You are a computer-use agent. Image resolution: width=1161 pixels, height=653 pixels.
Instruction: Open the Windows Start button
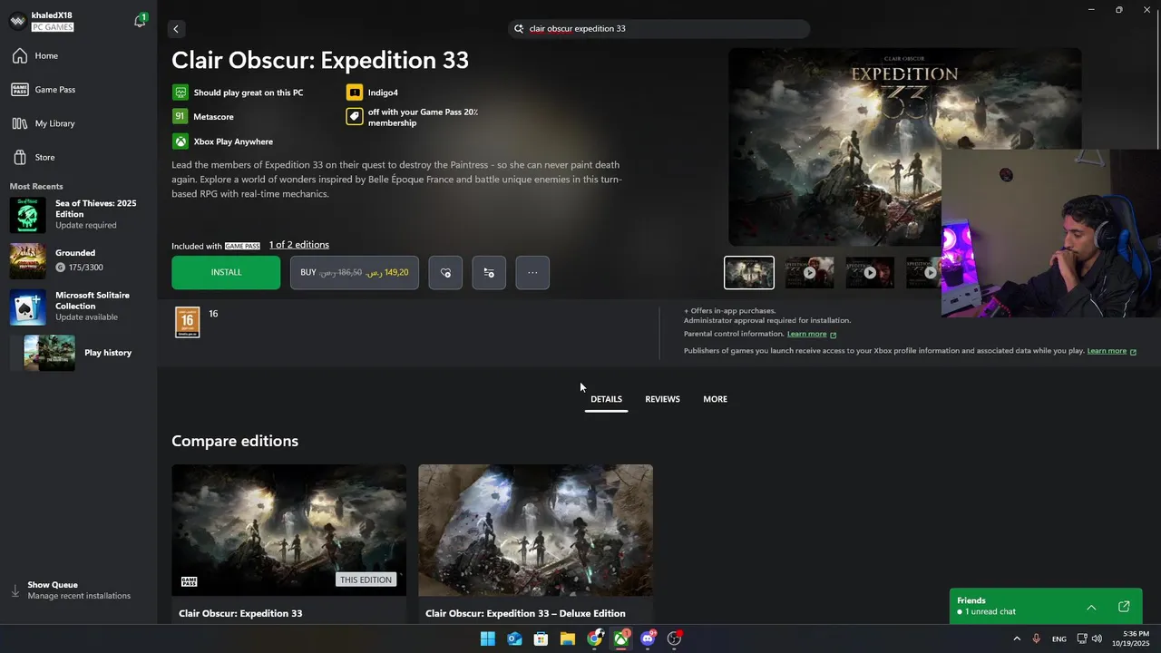click(x=488, y=638)
